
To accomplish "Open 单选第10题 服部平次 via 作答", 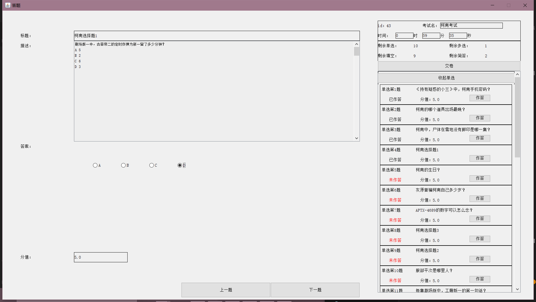I will (480, 279).
